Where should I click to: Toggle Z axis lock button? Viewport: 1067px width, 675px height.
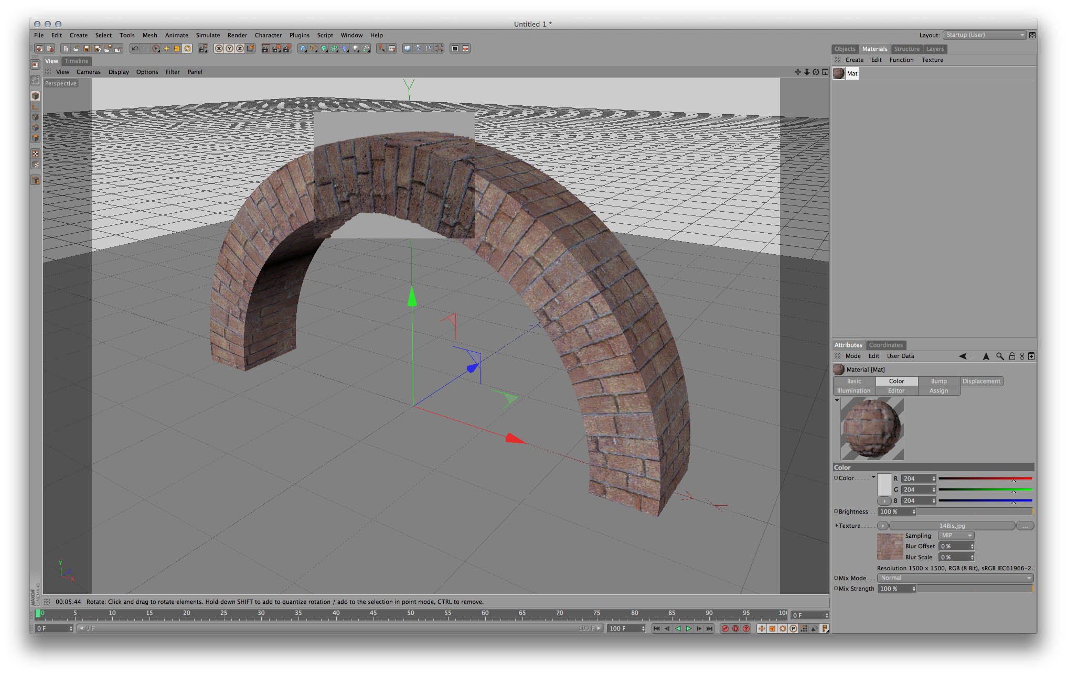pyautogui.click(x=240, y=49)
